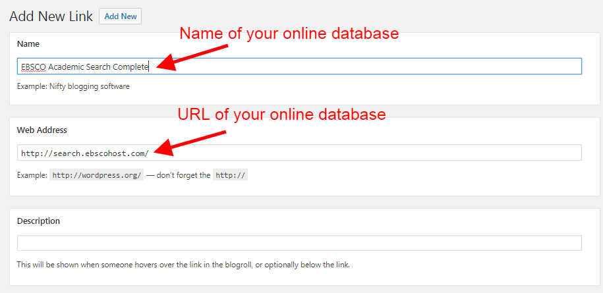Select the empty Description text box

(x=299, y=243)
